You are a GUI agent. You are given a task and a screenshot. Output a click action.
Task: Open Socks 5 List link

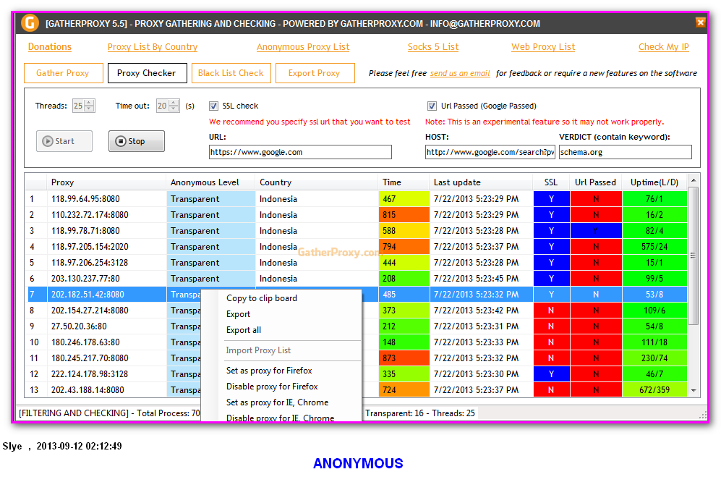coord(433,46)
